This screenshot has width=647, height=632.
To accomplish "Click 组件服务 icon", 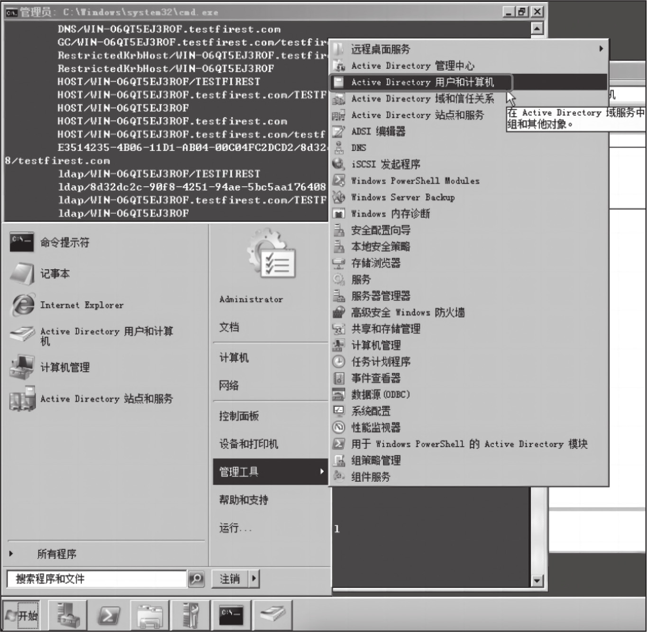I will (x=338, y=476).
